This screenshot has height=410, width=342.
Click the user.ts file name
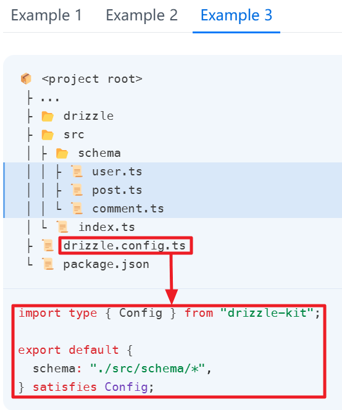pyautogui.click(x=117, y=172)
